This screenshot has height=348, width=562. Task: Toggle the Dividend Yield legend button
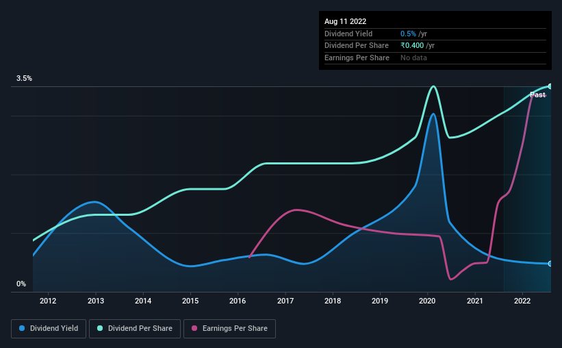(x=49, y=329)
